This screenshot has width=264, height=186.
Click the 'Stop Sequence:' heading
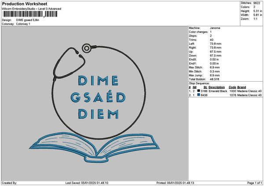click(x=199, y=83)
